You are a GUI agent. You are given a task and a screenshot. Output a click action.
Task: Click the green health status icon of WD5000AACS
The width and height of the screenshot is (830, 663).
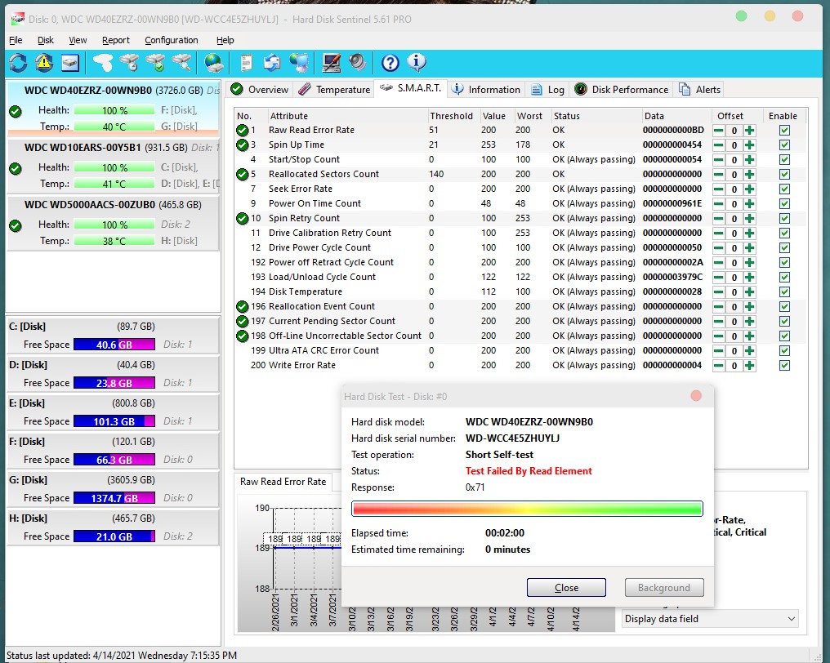[16, 226]
